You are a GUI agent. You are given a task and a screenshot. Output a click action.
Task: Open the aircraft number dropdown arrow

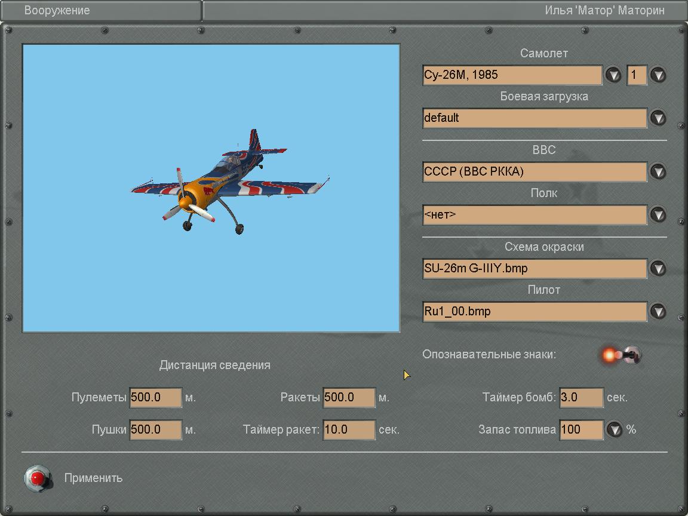pos(658,75)
